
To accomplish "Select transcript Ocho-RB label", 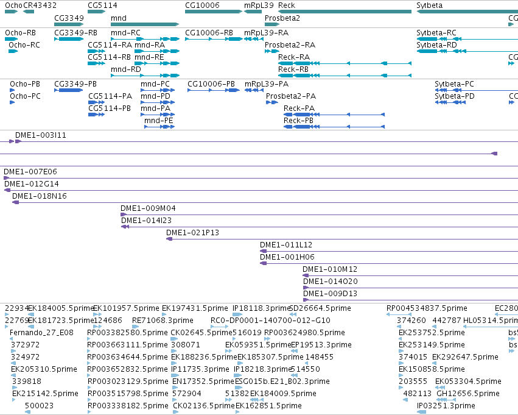I will click(x=21, y=33).
